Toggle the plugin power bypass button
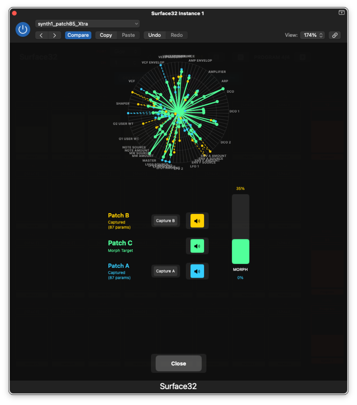 (23, 29)
